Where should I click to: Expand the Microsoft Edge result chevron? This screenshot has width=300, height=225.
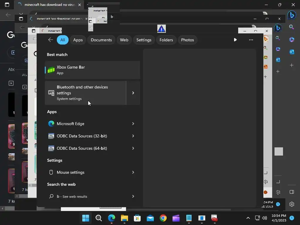pos(133,124)
